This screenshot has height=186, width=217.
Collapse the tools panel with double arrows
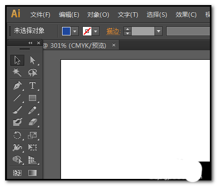(x=30, y=43)
